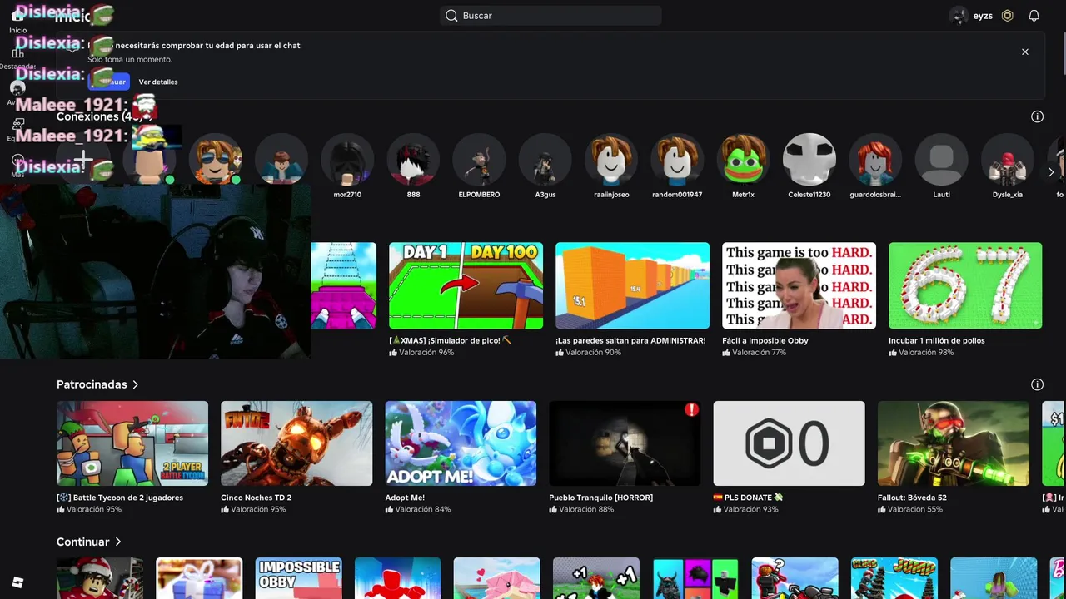The width and height of the screenshot is (1066, 599).
Task: Open the notifications bell icon
Action: (x=1034, y=16)
